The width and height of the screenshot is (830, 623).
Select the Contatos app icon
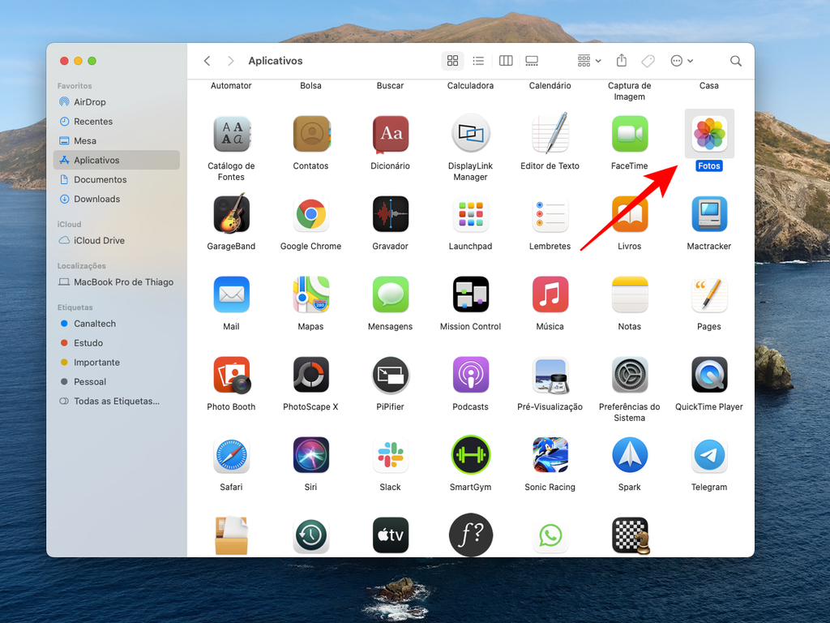310,134
